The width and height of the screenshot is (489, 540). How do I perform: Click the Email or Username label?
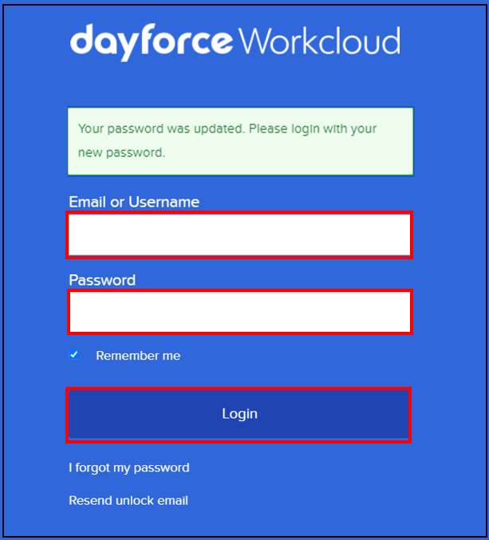pos(134,202)
